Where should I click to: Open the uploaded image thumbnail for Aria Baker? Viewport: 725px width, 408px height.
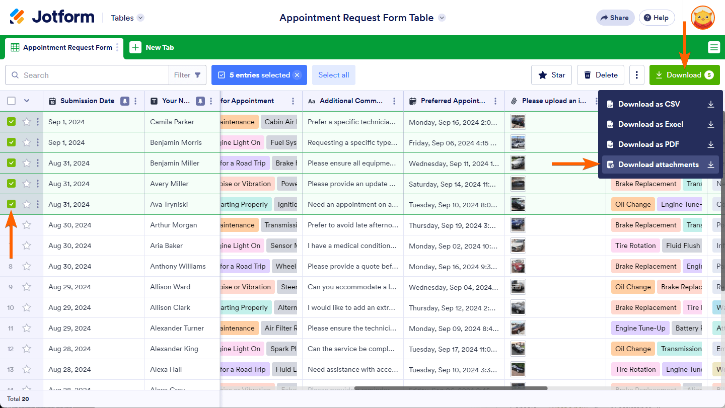tap(518, 246)
